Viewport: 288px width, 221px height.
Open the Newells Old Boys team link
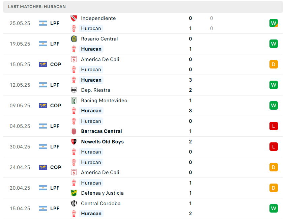click(102, 142)
